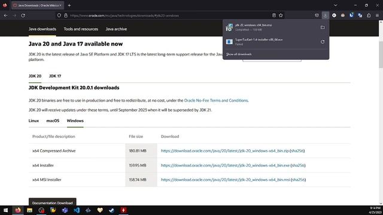Screen dimensions: 383x215
Task: Open Visual Studio Code from the taskbar
Action: pos(77,210)
